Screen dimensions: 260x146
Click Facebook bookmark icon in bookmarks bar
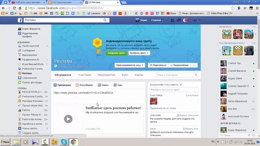click(x=52, y=13)
